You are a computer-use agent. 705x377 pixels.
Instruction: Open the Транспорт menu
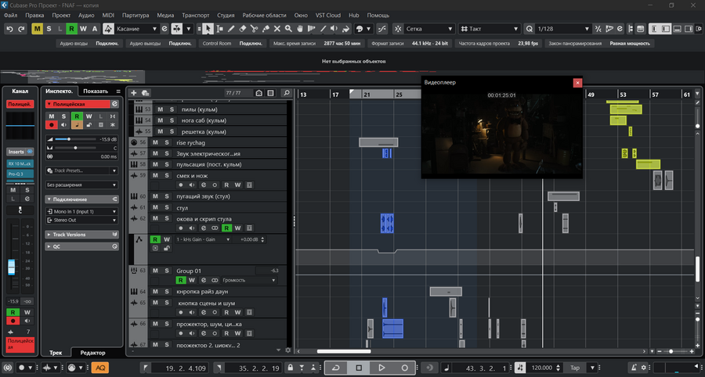click(x=194, y=15)
